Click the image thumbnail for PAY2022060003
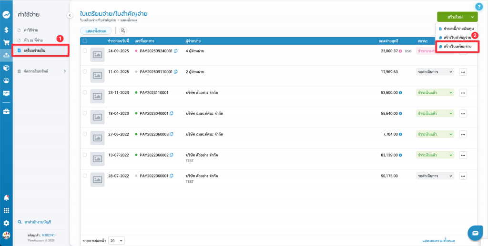The width and height of the screenshot is (488, 246). 97,138
